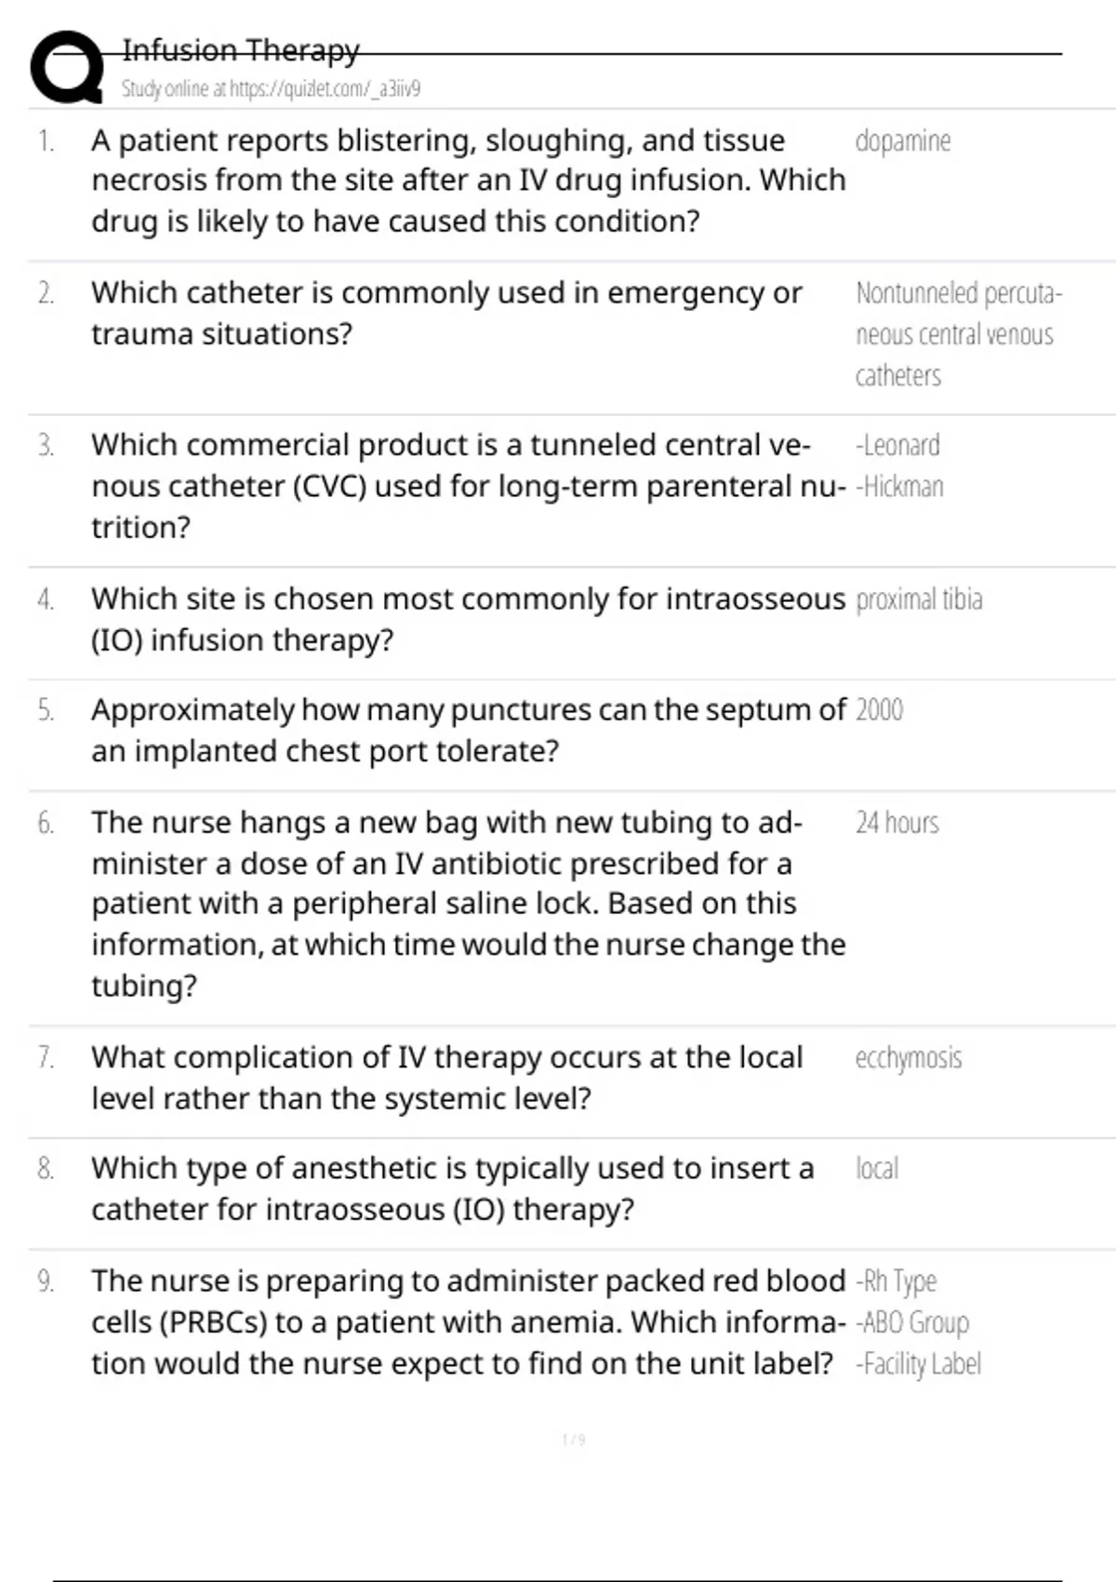
Task: Click the "-Facility Label" answer
Action: click(x=919, y=1364)
